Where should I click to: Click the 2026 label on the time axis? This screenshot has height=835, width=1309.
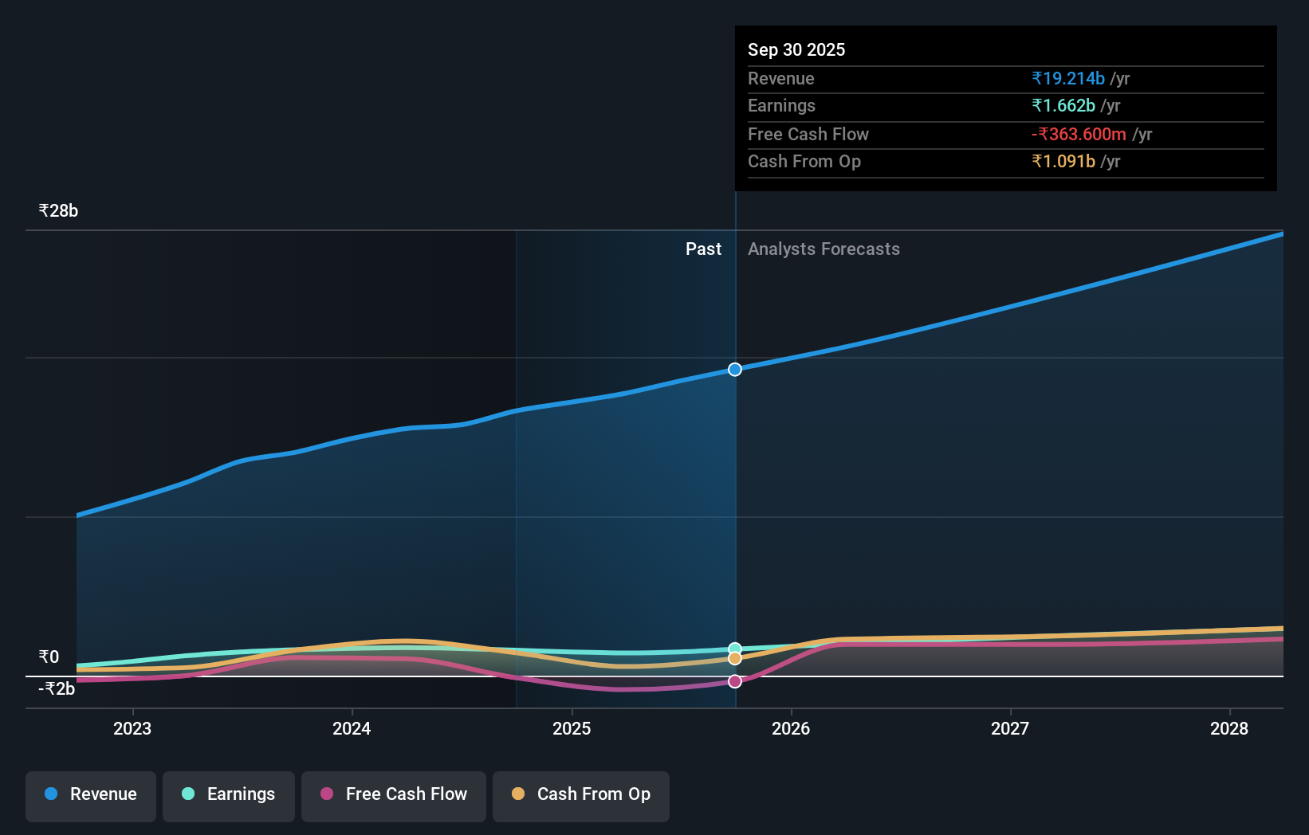coord(790,728)
